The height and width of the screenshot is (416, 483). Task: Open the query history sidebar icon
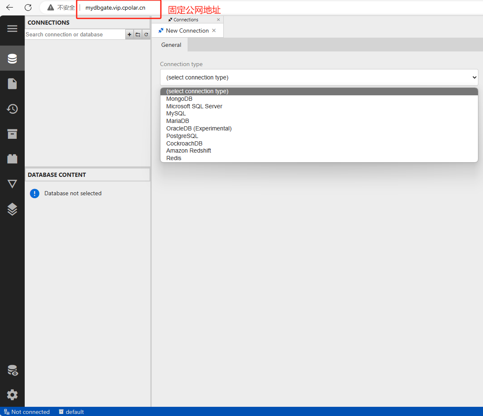pyautogui.click(x=12, y=109)
